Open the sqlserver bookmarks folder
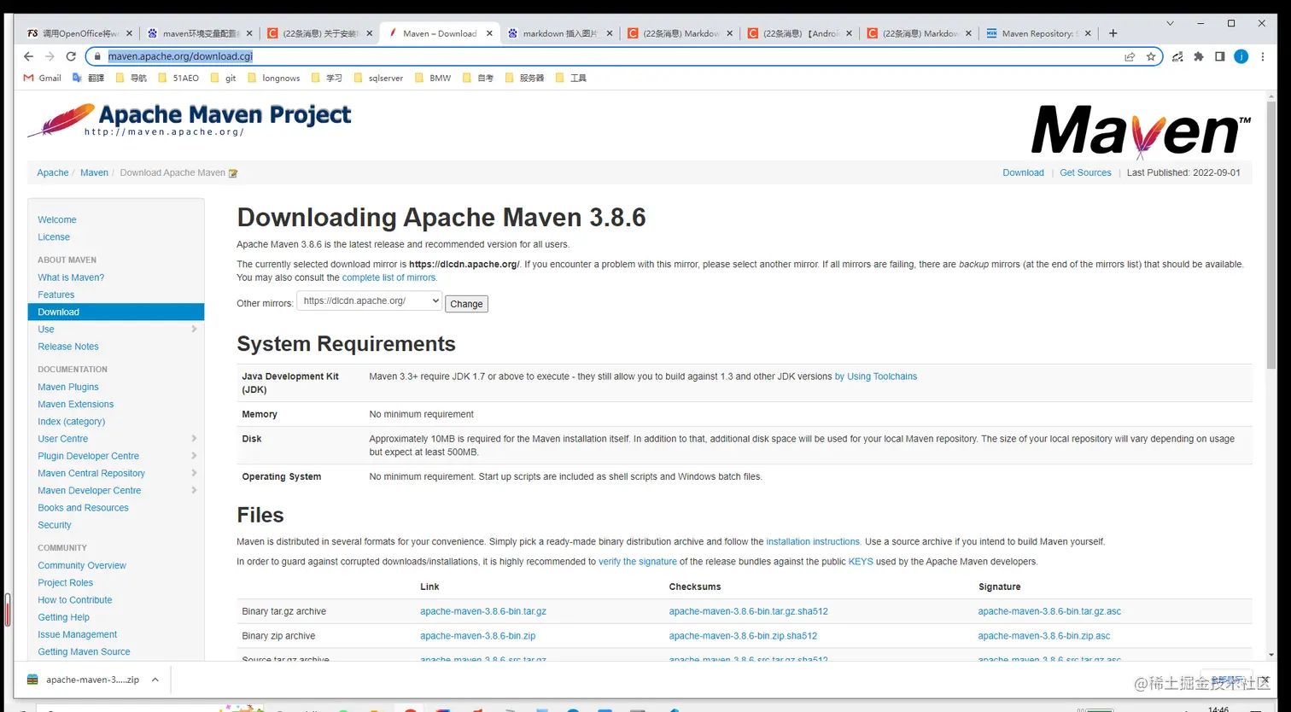 coord(378,78)
